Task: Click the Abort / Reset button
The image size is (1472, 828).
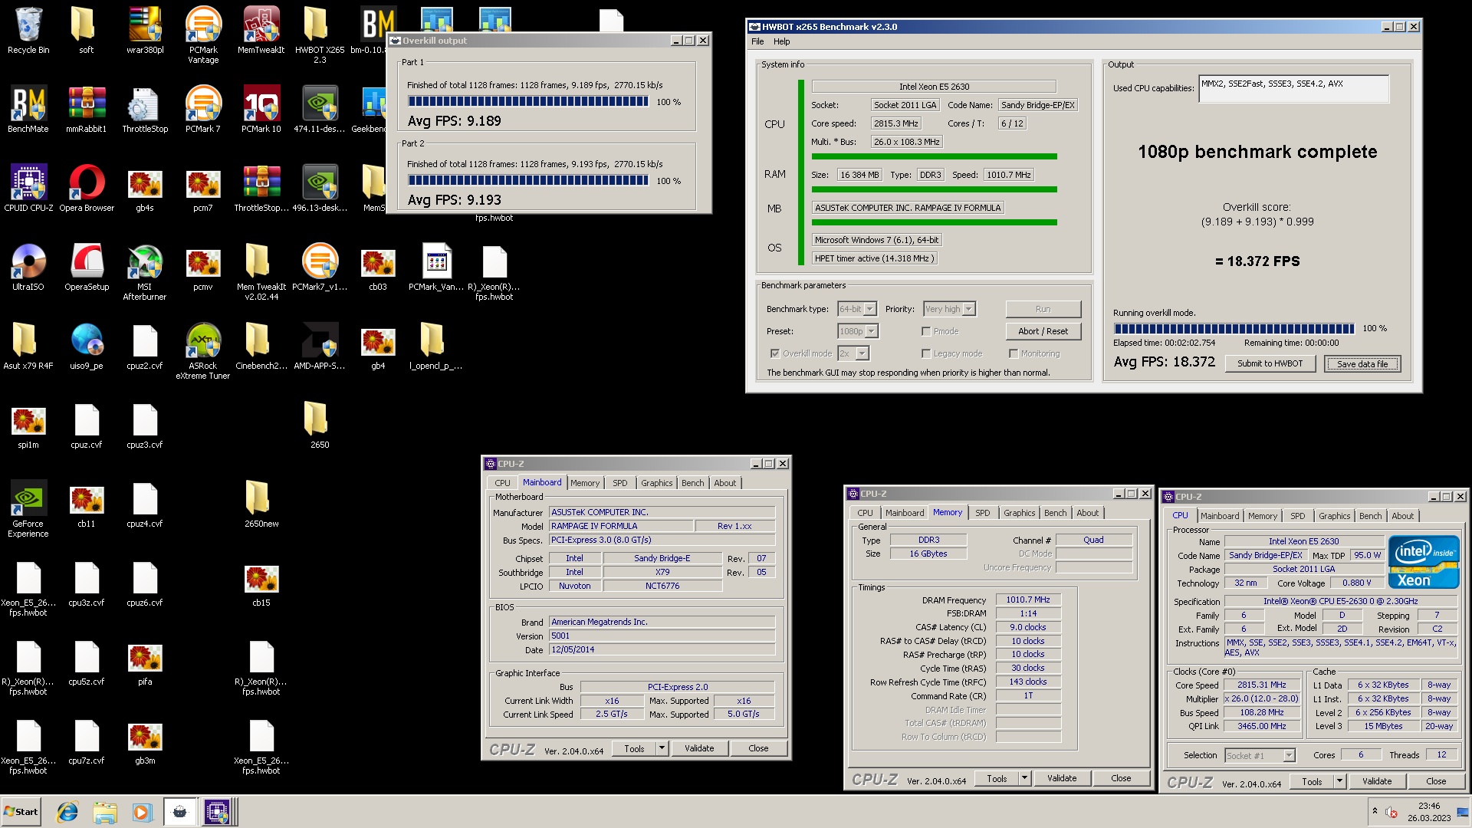Action: click(1043, 331)
